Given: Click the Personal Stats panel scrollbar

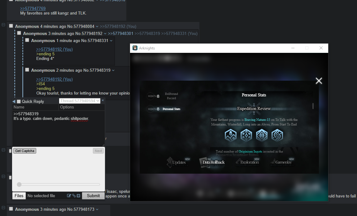Looking at the screenshot, I should (x=313, y=106).
